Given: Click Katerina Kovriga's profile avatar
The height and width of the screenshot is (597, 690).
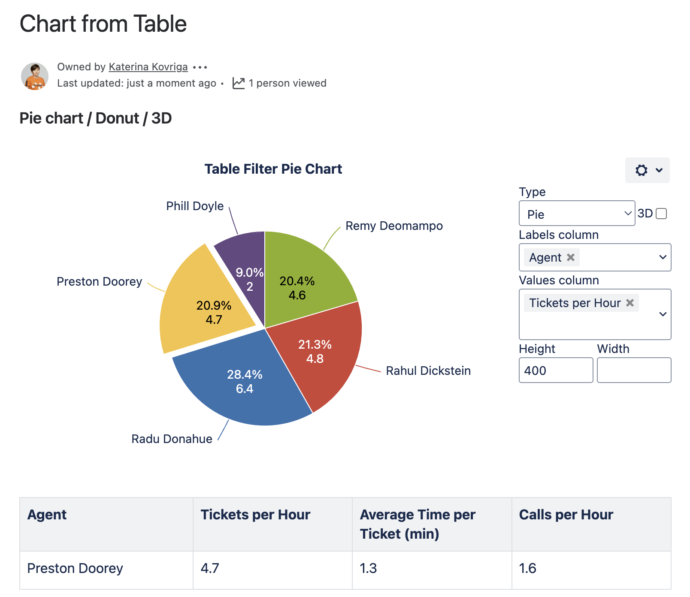Looking at the screenshot, I should (x=35, y=76).
